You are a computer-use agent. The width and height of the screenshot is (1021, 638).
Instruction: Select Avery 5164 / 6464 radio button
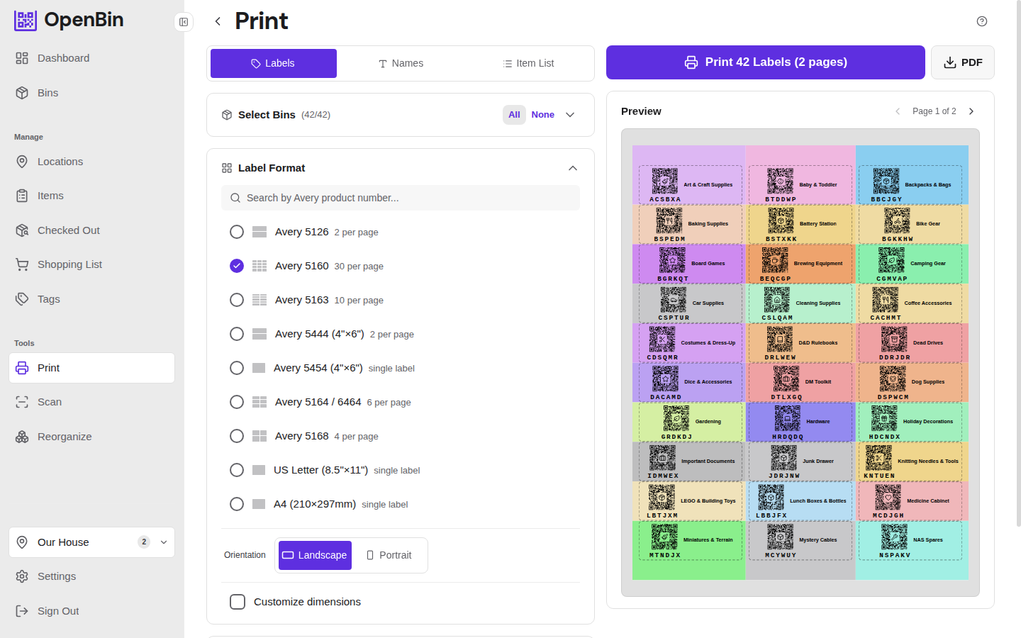[237, 402]
